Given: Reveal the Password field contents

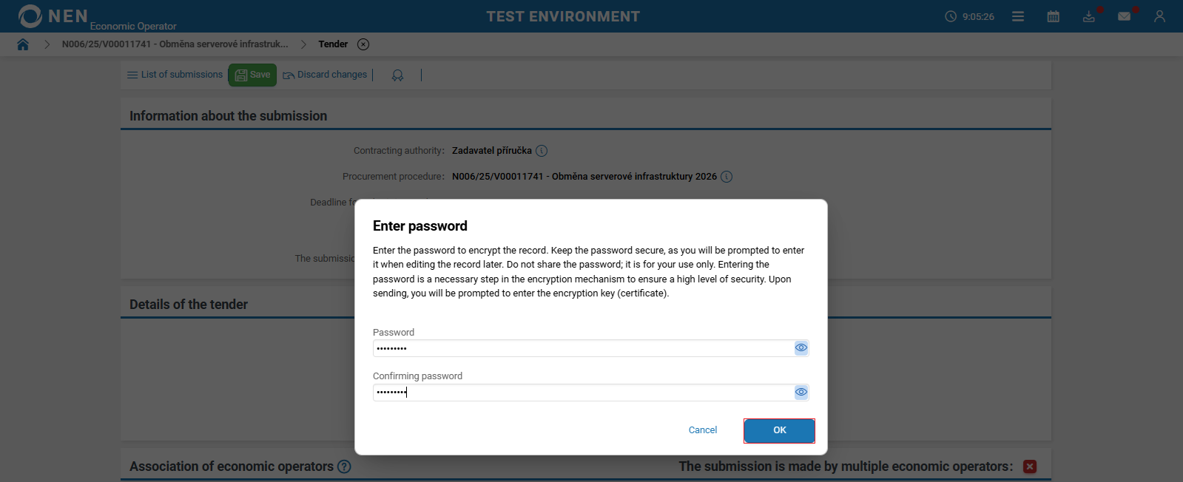Looking at the screenshot, I should 801,348.
